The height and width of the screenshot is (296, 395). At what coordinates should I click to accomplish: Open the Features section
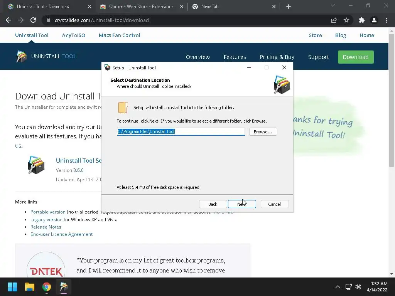[235, 57]
